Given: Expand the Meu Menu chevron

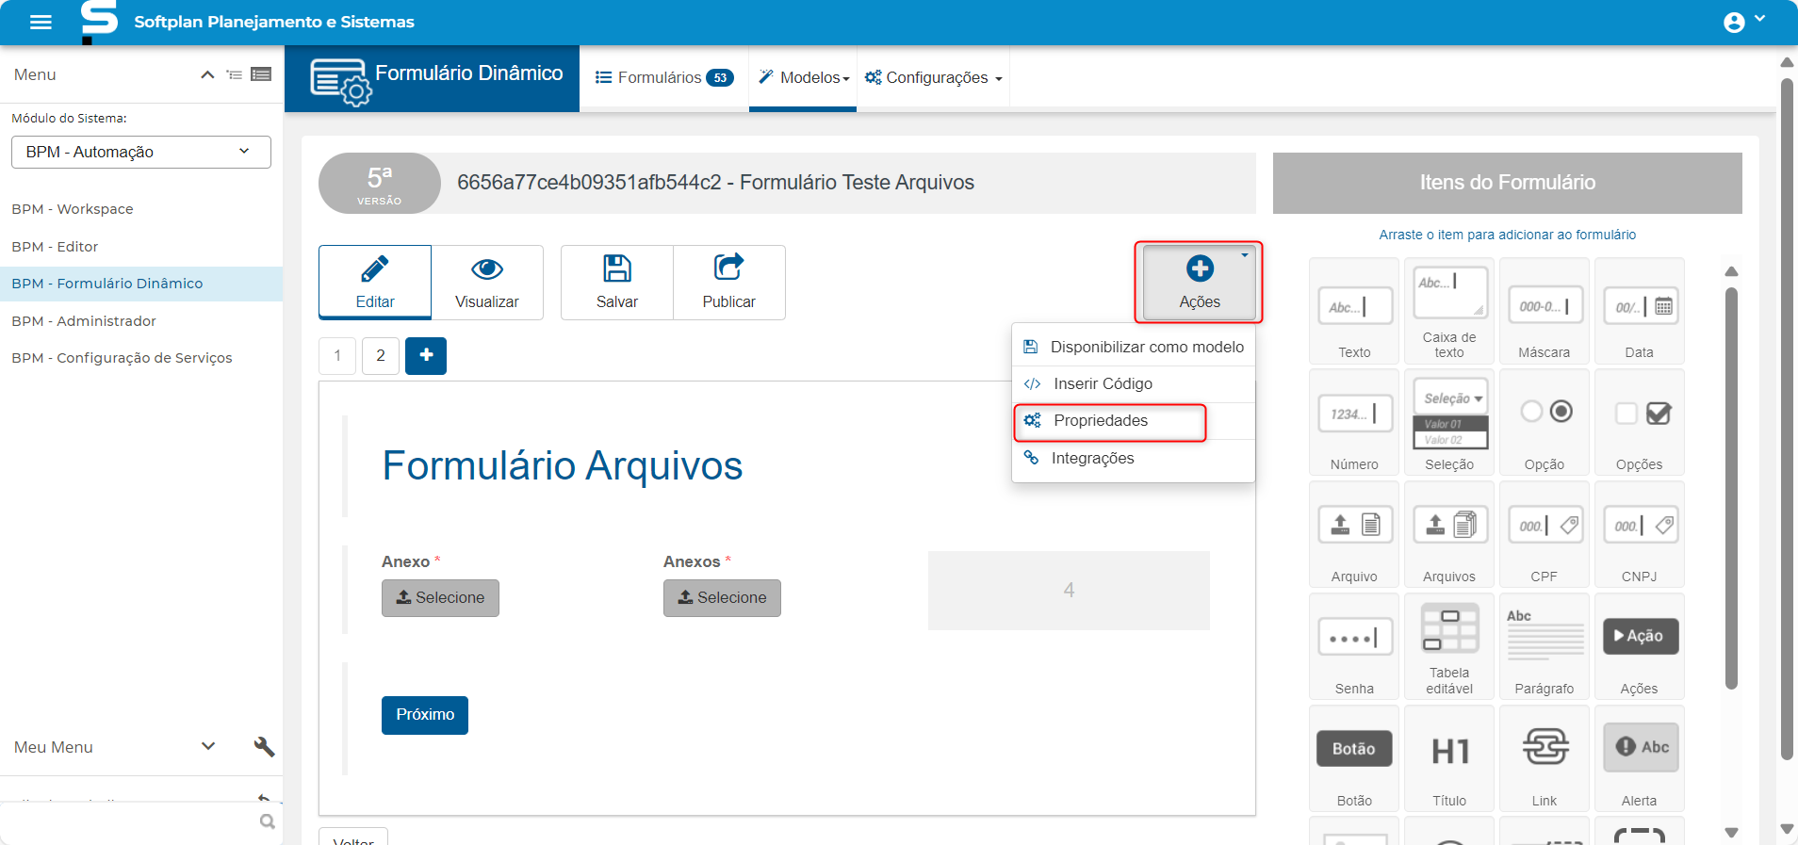Looking at the screenshot, I should pos(208,746).
